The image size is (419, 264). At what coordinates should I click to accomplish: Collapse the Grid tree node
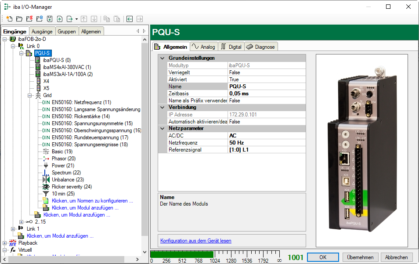pyautogui.click(x=30, y=95)
